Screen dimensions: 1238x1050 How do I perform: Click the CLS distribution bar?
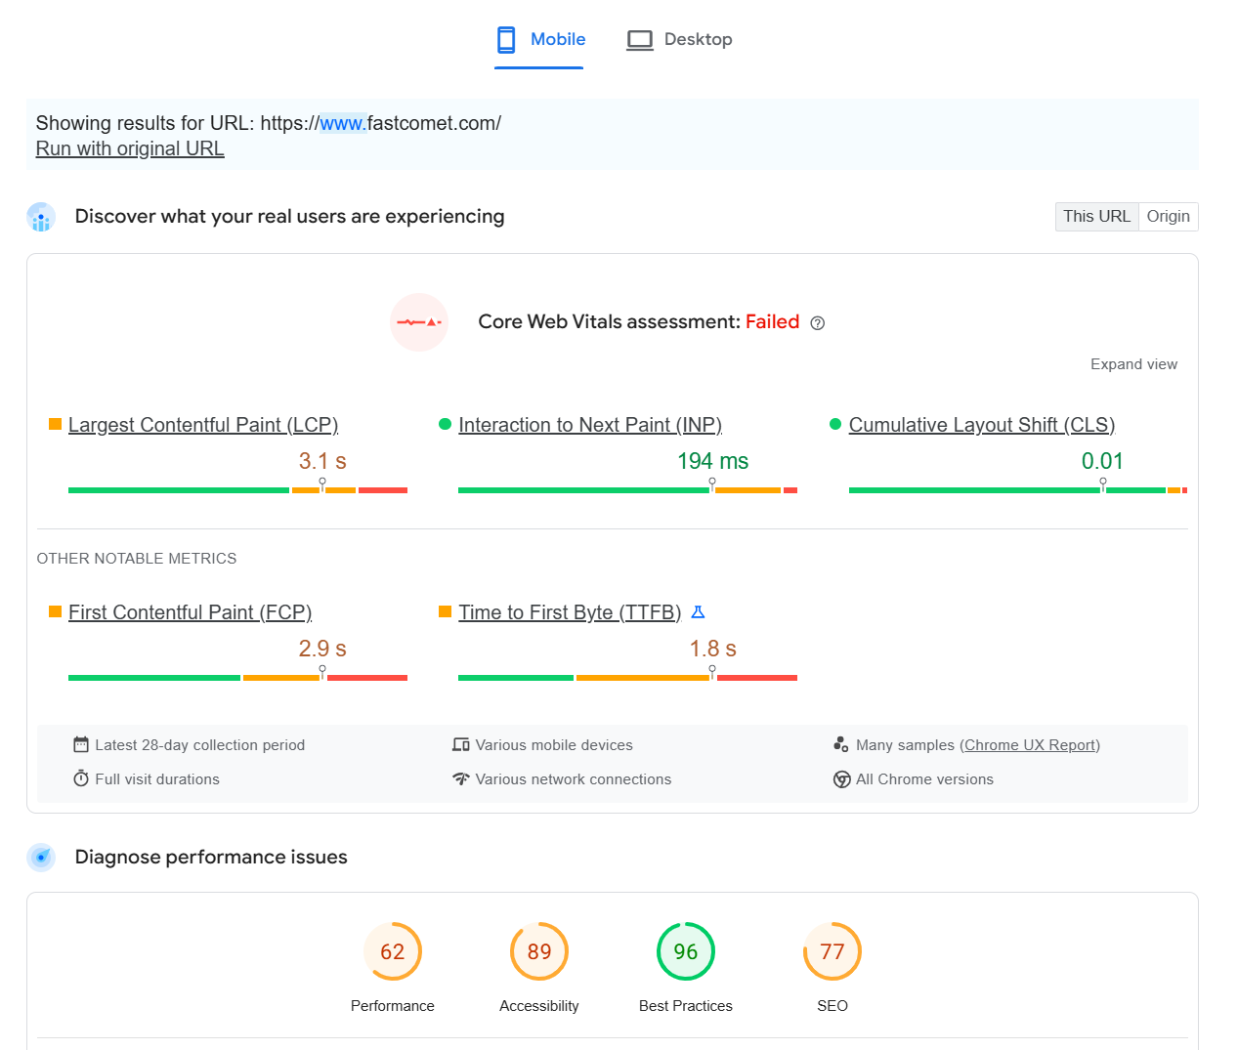1018,490
